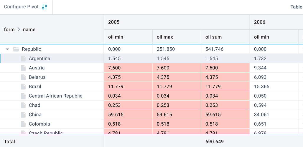Open the Configure Pivot panel
This screenshot has height=147, width=303.
click(21, 7)
